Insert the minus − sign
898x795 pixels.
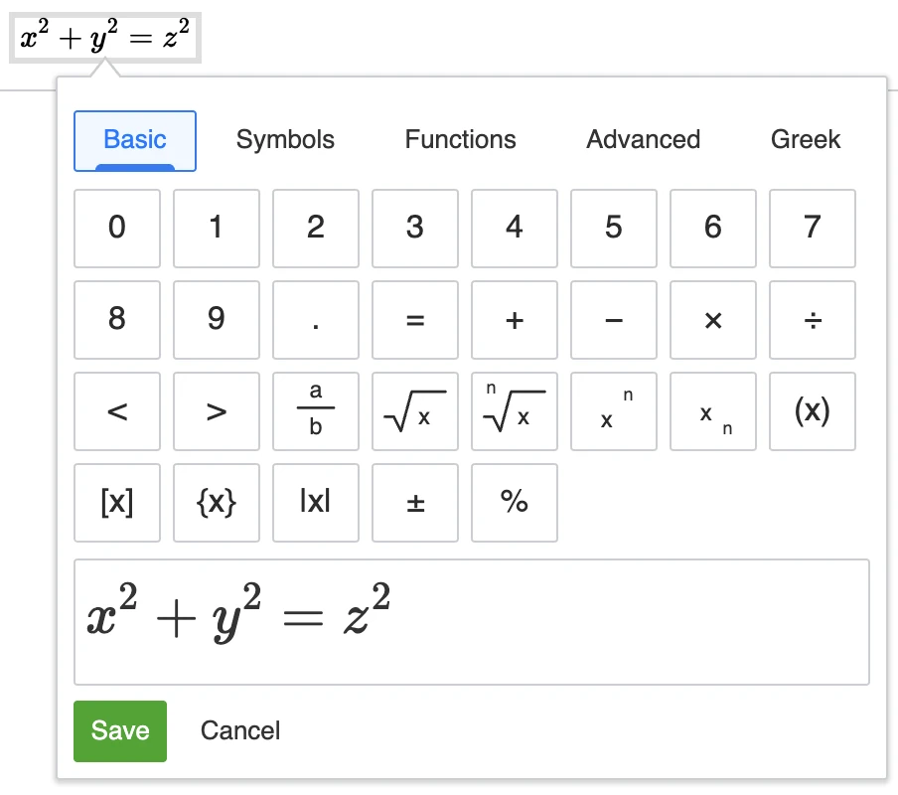[613, 320]
